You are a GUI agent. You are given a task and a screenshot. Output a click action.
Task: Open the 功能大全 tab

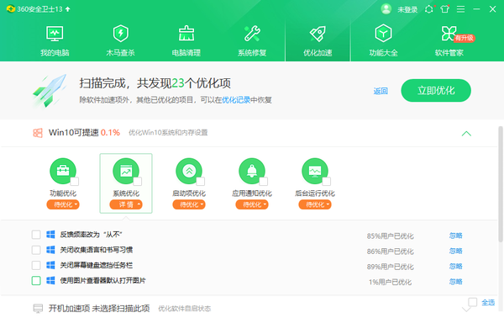[383, 41]
